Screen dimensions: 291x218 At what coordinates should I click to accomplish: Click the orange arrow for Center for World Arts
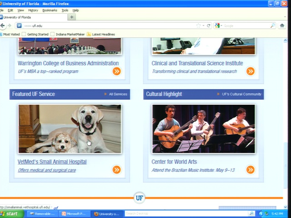click(x=251, y=169)
